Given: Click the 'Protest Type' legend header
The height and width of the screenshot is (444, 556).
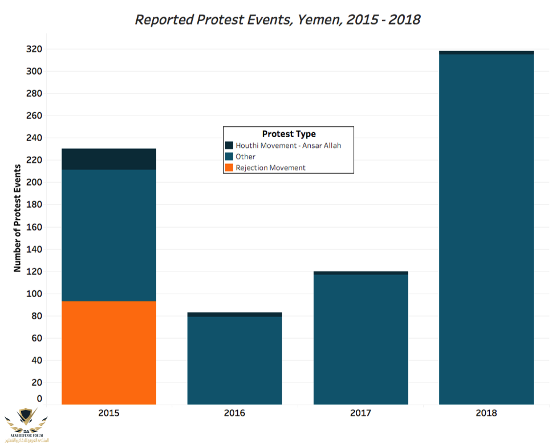Looking at the screenshot, I should pos(289,134).
